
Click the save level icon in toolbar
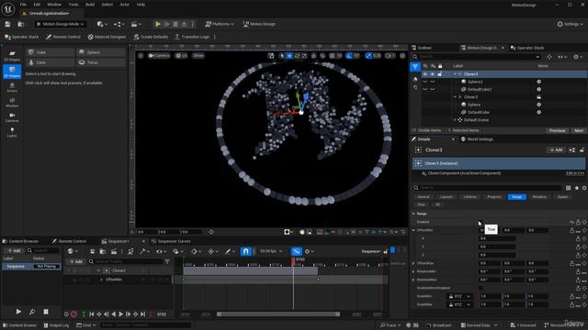pyautogui.click(x=8, y=24)
